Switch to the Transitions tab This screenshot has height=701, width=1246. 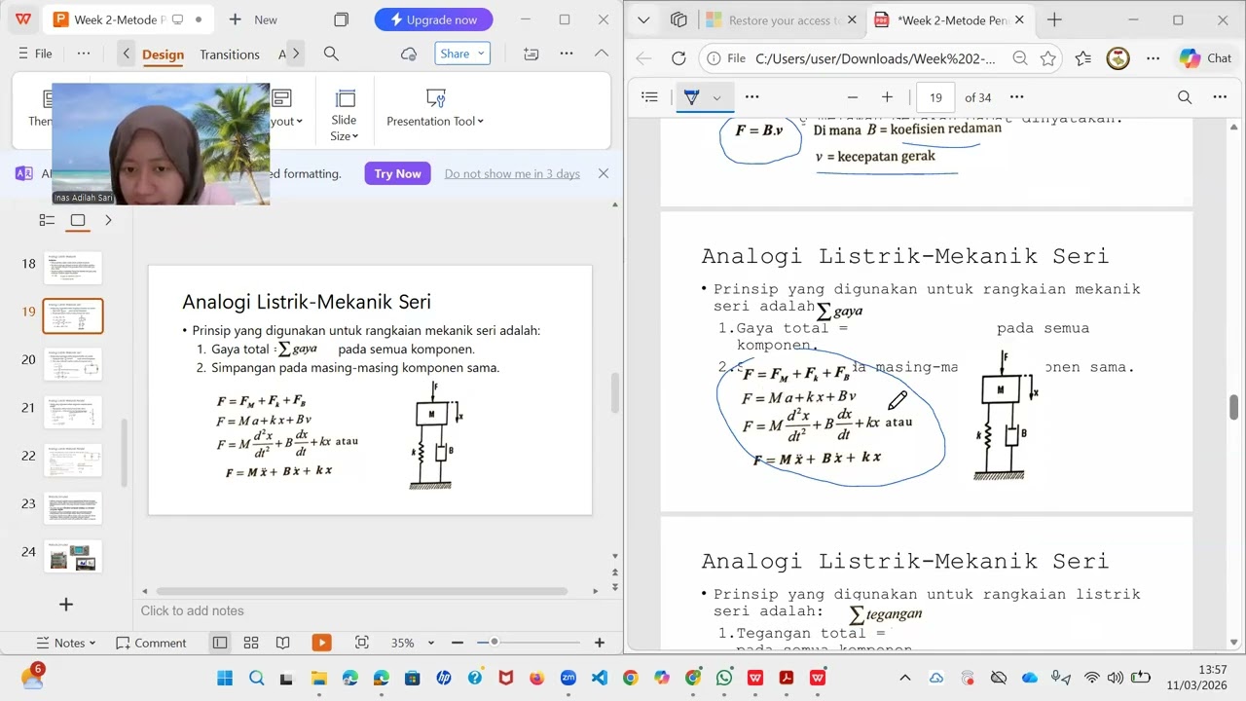(x=230, y=55)
